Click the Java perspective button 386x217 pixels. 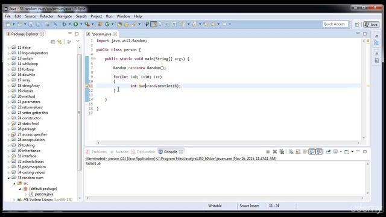point(372,24)
